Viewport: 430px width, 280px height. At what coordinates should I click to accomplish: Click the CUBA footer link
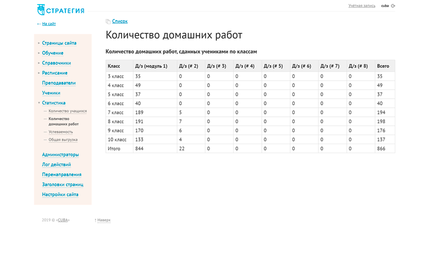tap(63, 220)
